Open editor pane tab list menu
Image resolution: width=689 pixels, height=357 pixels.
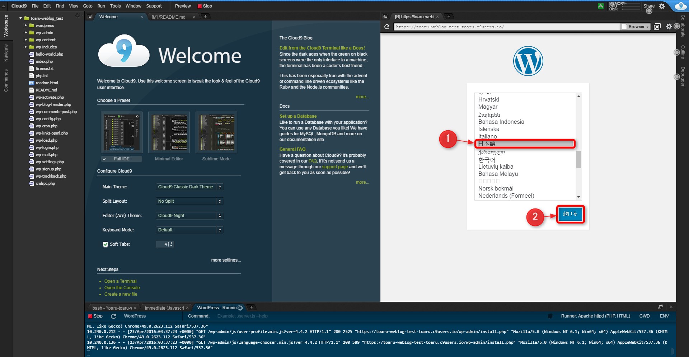[90, 16]
